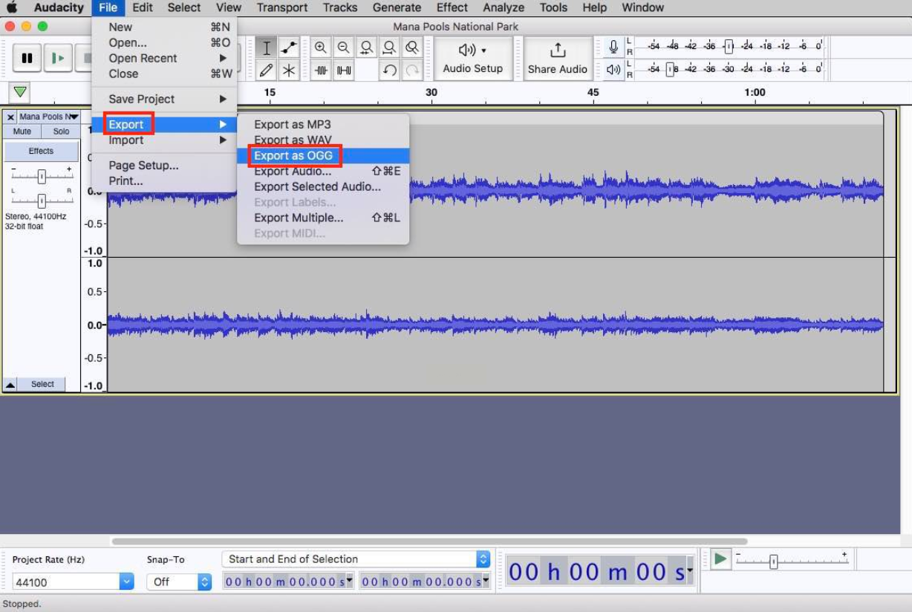Viewport: 912px width, 612px height.
Task: Click the Trim audio outside selection icon
Action: click(321, 71)
